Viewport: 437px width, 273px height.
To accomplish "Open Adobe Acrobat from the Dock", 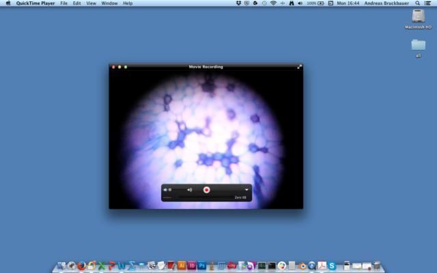I will (x=322, y=265).
